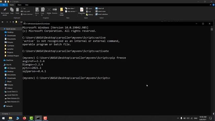Switch to the Share ribbon tab
215x121 pixels.
click(x=19, y=5)
